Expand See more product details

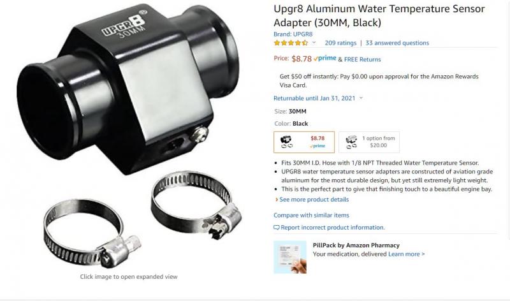314,200
